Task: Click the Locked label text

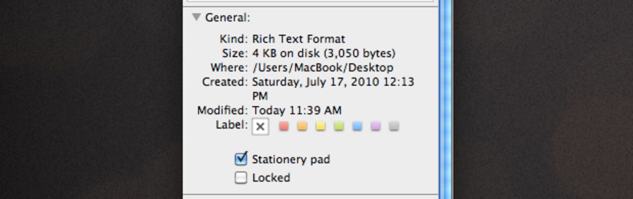Action: (x=271, y=178)
